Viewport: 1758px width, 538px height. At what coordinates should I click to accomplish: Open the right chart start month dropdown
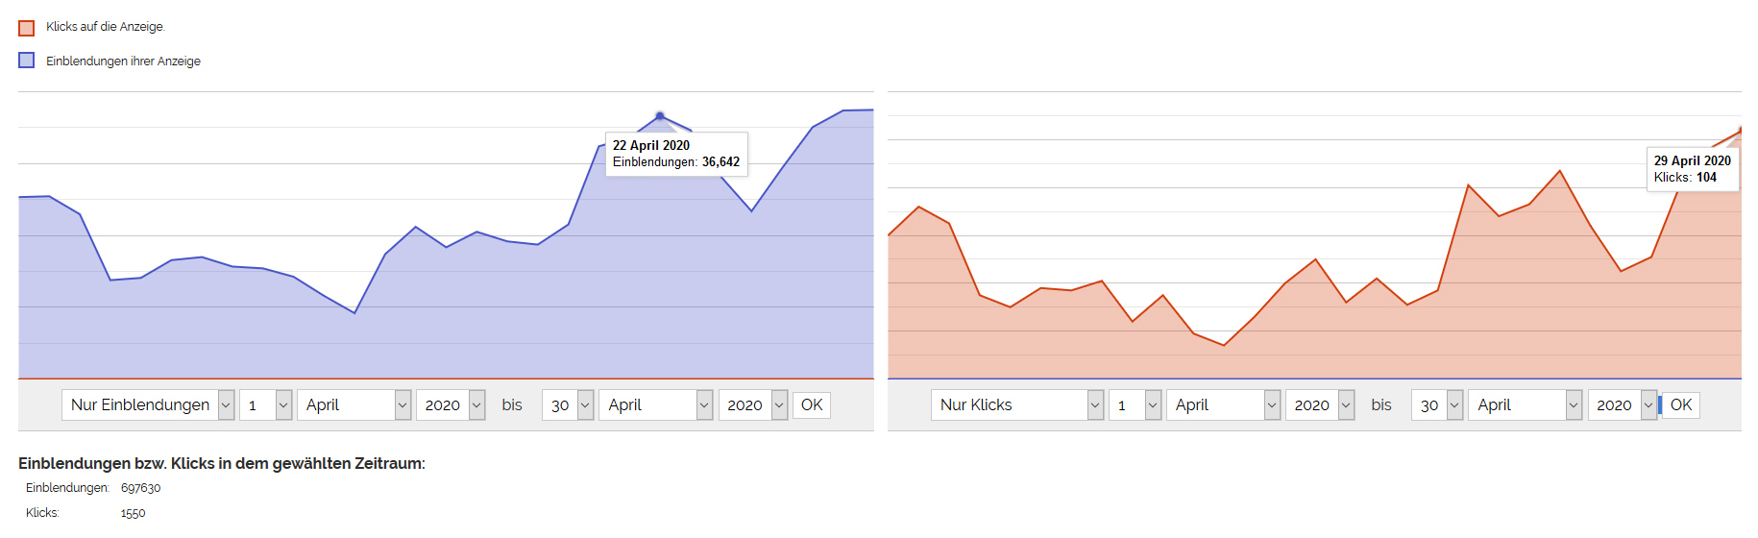(1224, 404)
